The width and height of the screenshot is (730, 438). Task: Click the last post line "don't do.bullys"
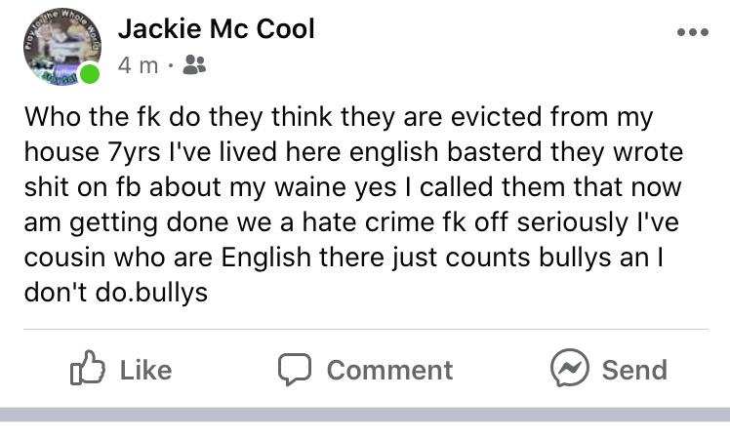point(115,293)
